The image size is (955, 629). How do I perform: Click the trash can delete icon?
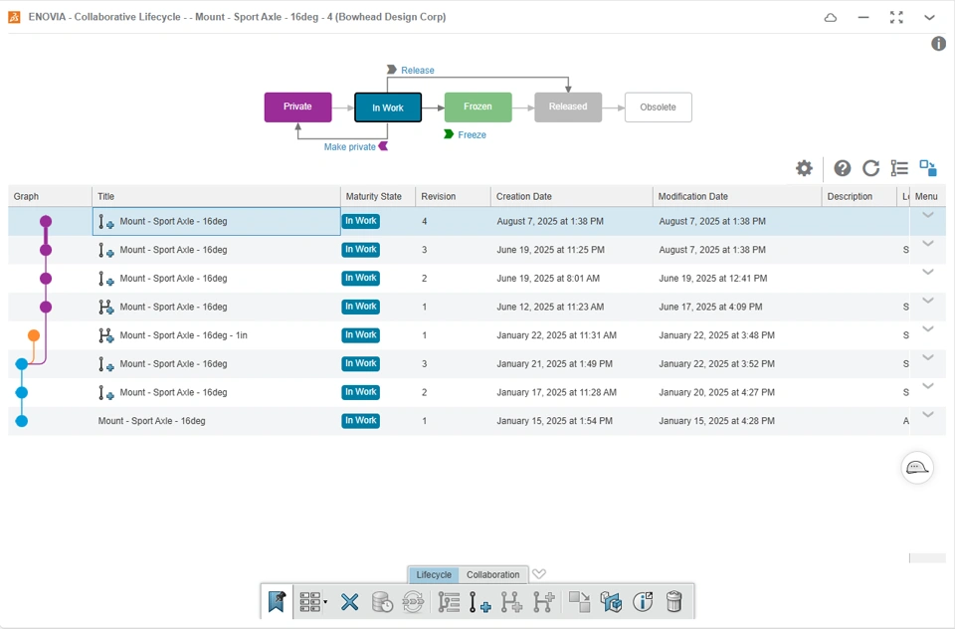[673, 602]
